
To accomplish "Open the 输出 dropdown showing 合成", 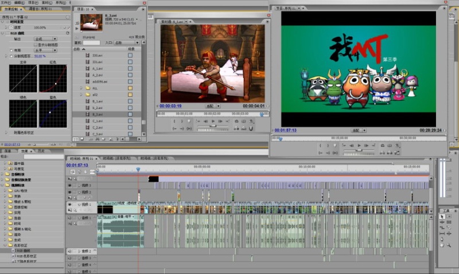I will pos(45,39).
